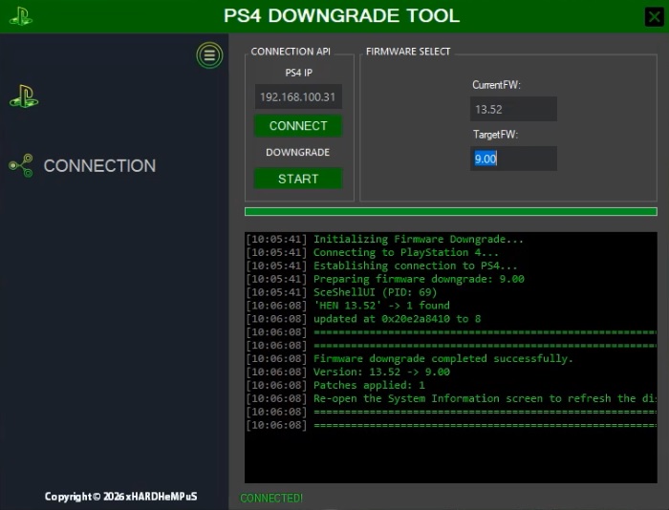This screenshot has height=510, width=669.
Task: Click the sidebar PlayStation logo icon
Action: pos(24,96)
